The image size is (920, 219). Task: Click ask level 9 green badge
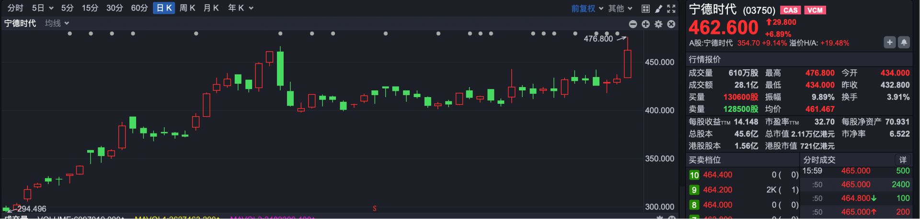[x=694, y=190]
